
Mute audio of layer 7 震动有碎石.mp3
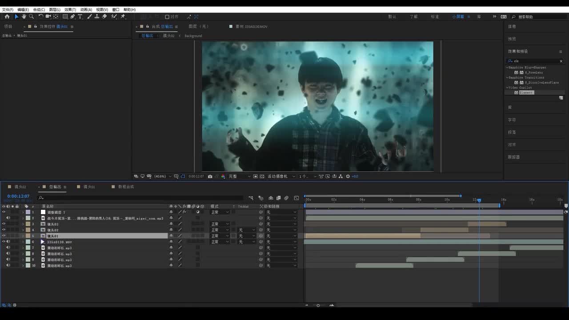tap(8, 248)
